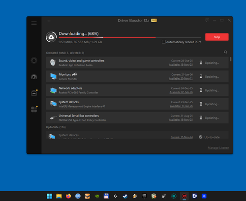Click the Downloading... (68%) status text
246x201 pixels.
79,33
